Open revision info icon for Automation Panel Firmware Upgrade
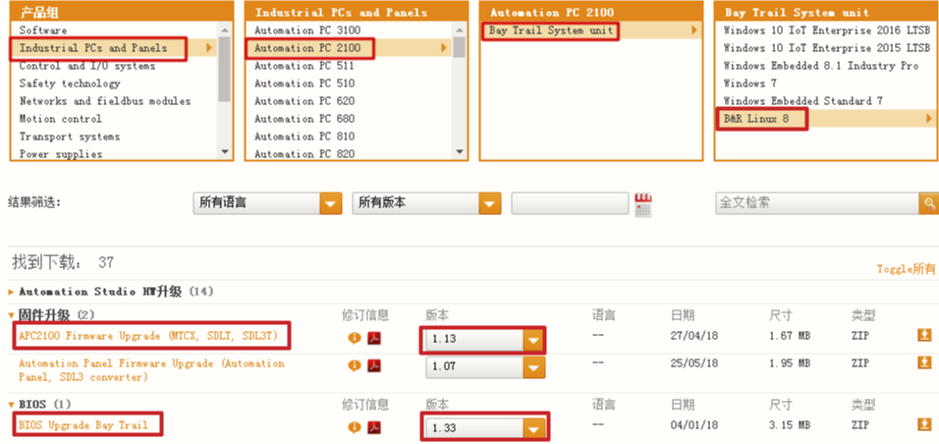This screenshot has height=444, width=939. click(355, 365)
